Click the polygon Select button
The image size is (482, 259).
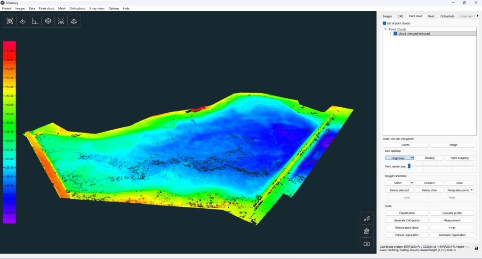click(398, 183)
